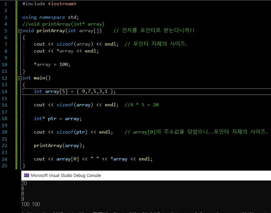Click line number 5 in gutter
The image size is (271, 213).
click(6, 31)
